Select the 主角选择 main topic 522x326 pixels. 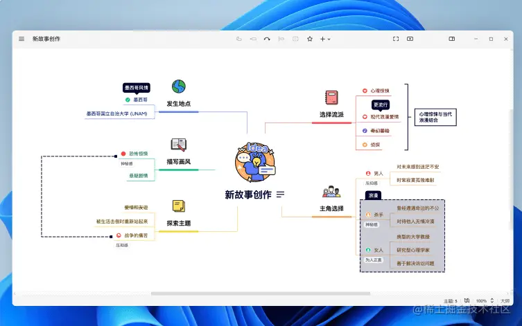(x=331, y=209)
